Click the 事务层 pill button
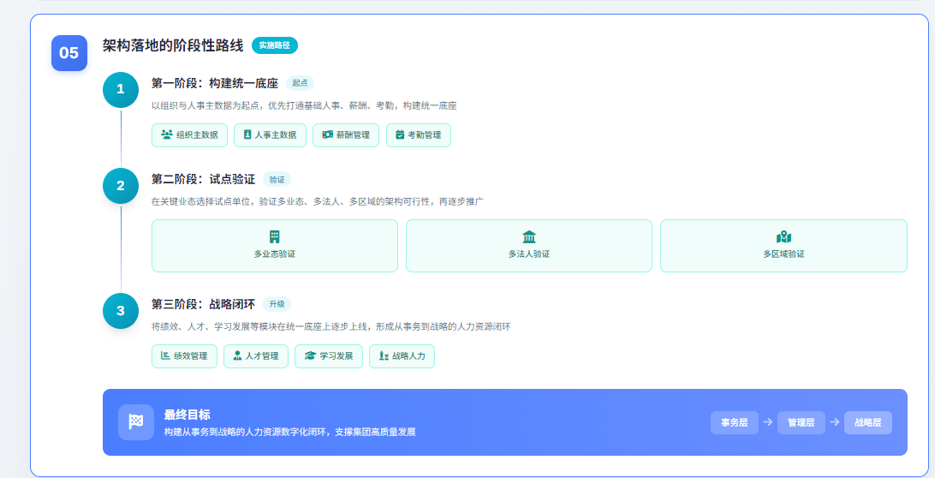935x478 pixels. pyautogui.click(x=734, y=422)
